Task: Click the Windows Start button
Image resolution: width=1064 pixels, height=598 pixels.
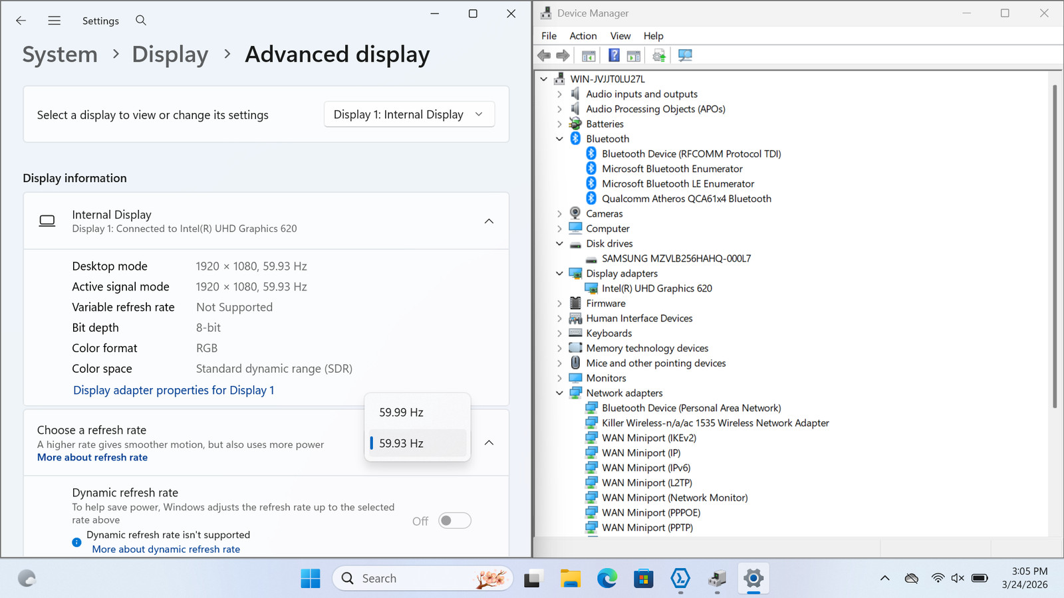Action: (x=311, y=579)
